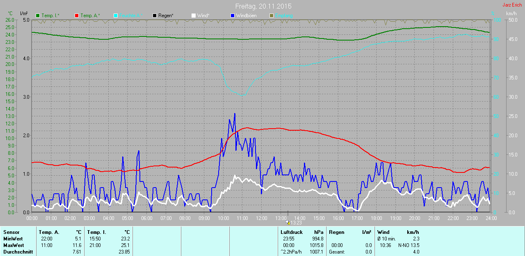Toggle the Temp. A. series label
525x256 pixels.
[x=89, y=16]
